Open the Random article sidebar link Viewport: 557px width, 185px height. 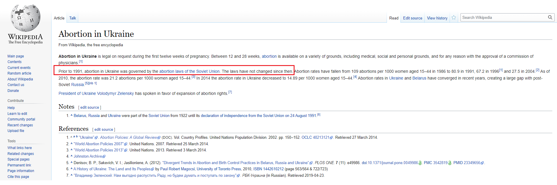(x=19, y=73)
